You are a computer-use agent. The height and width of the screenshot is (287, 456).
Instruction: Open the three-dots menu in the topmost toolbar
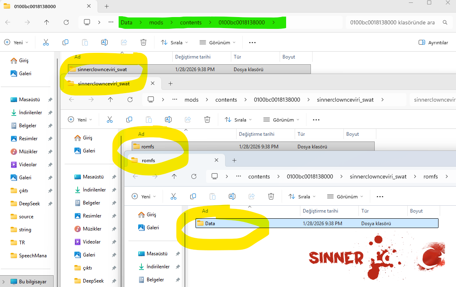click(x=252, y=42)
